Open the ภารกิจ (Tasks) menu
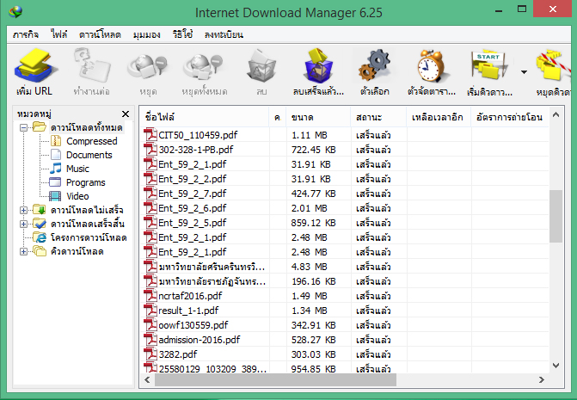This screenshot has width=577, height=400. [x=26, y=34]
